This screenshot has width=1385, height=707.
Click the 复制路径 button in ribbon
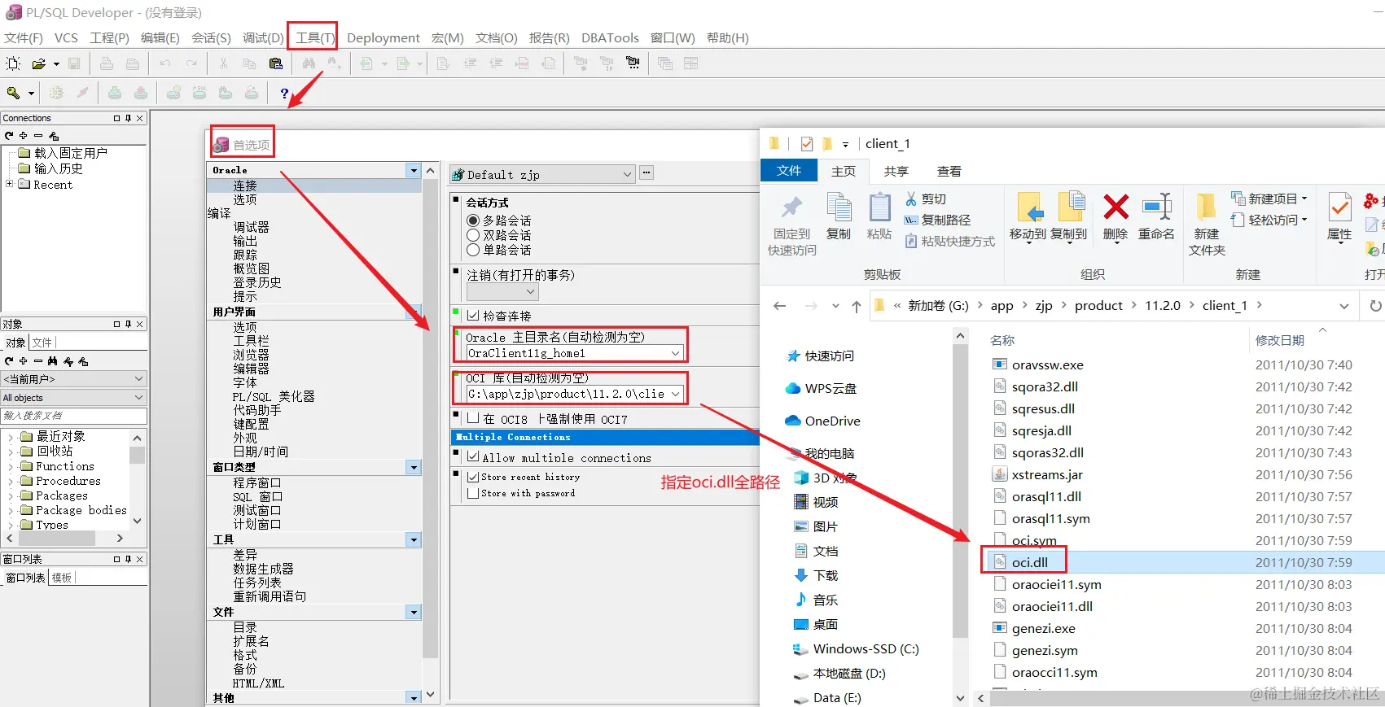937,220
